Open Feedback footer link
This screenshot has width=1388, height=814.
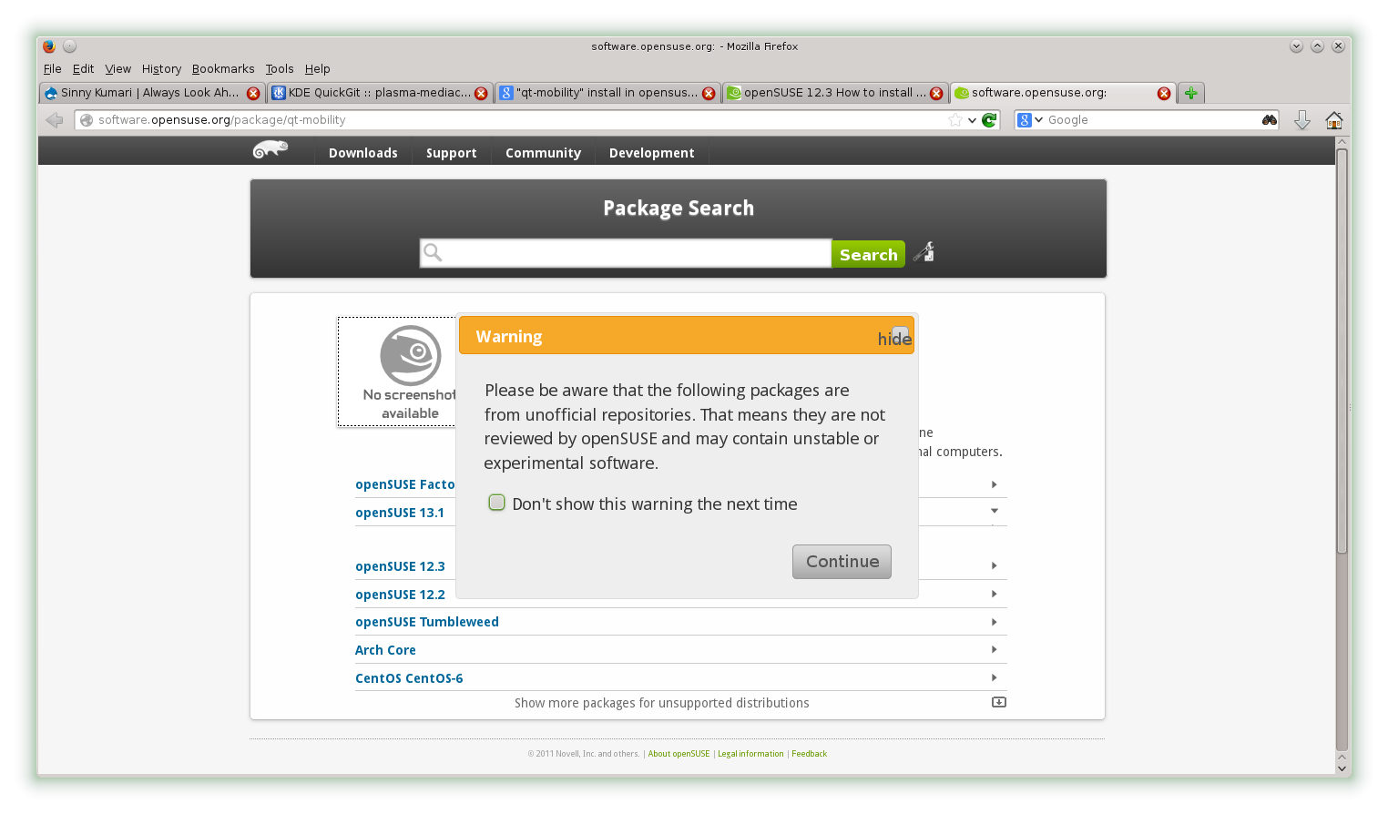click(810, 754)
